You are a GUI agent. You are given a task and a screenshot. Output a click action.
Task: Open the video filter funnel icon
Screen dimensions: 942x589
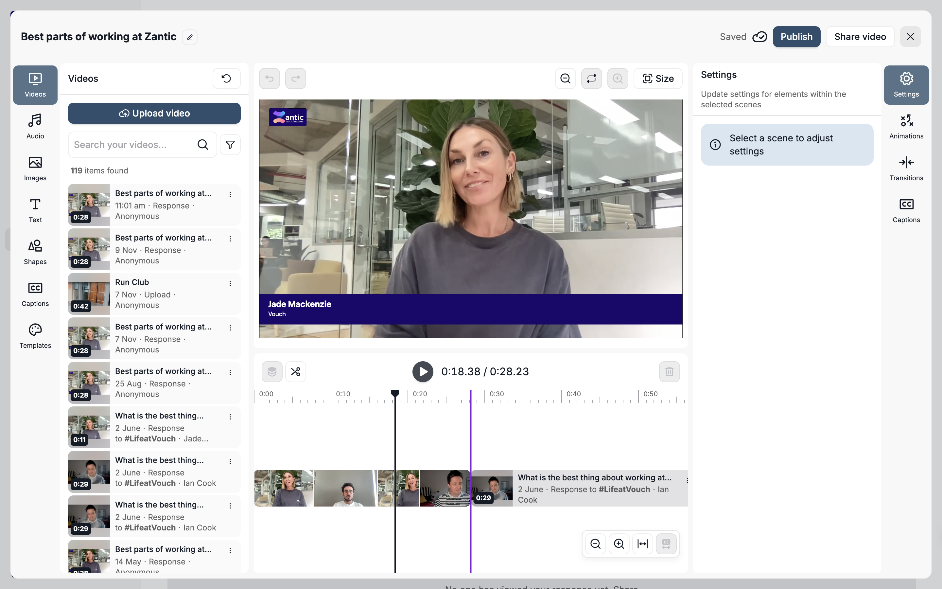[230, 145]
